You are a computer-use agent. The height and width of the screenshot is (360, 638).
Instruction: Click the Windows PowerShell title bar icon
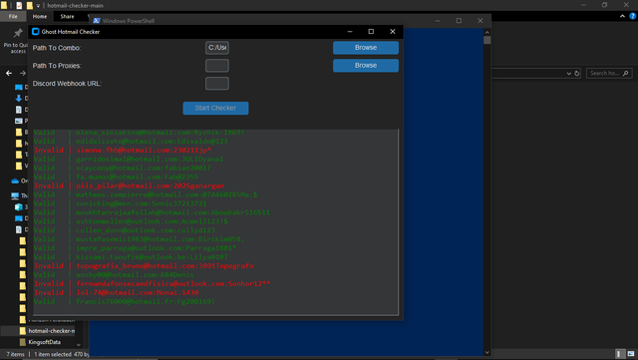point(97,21)
